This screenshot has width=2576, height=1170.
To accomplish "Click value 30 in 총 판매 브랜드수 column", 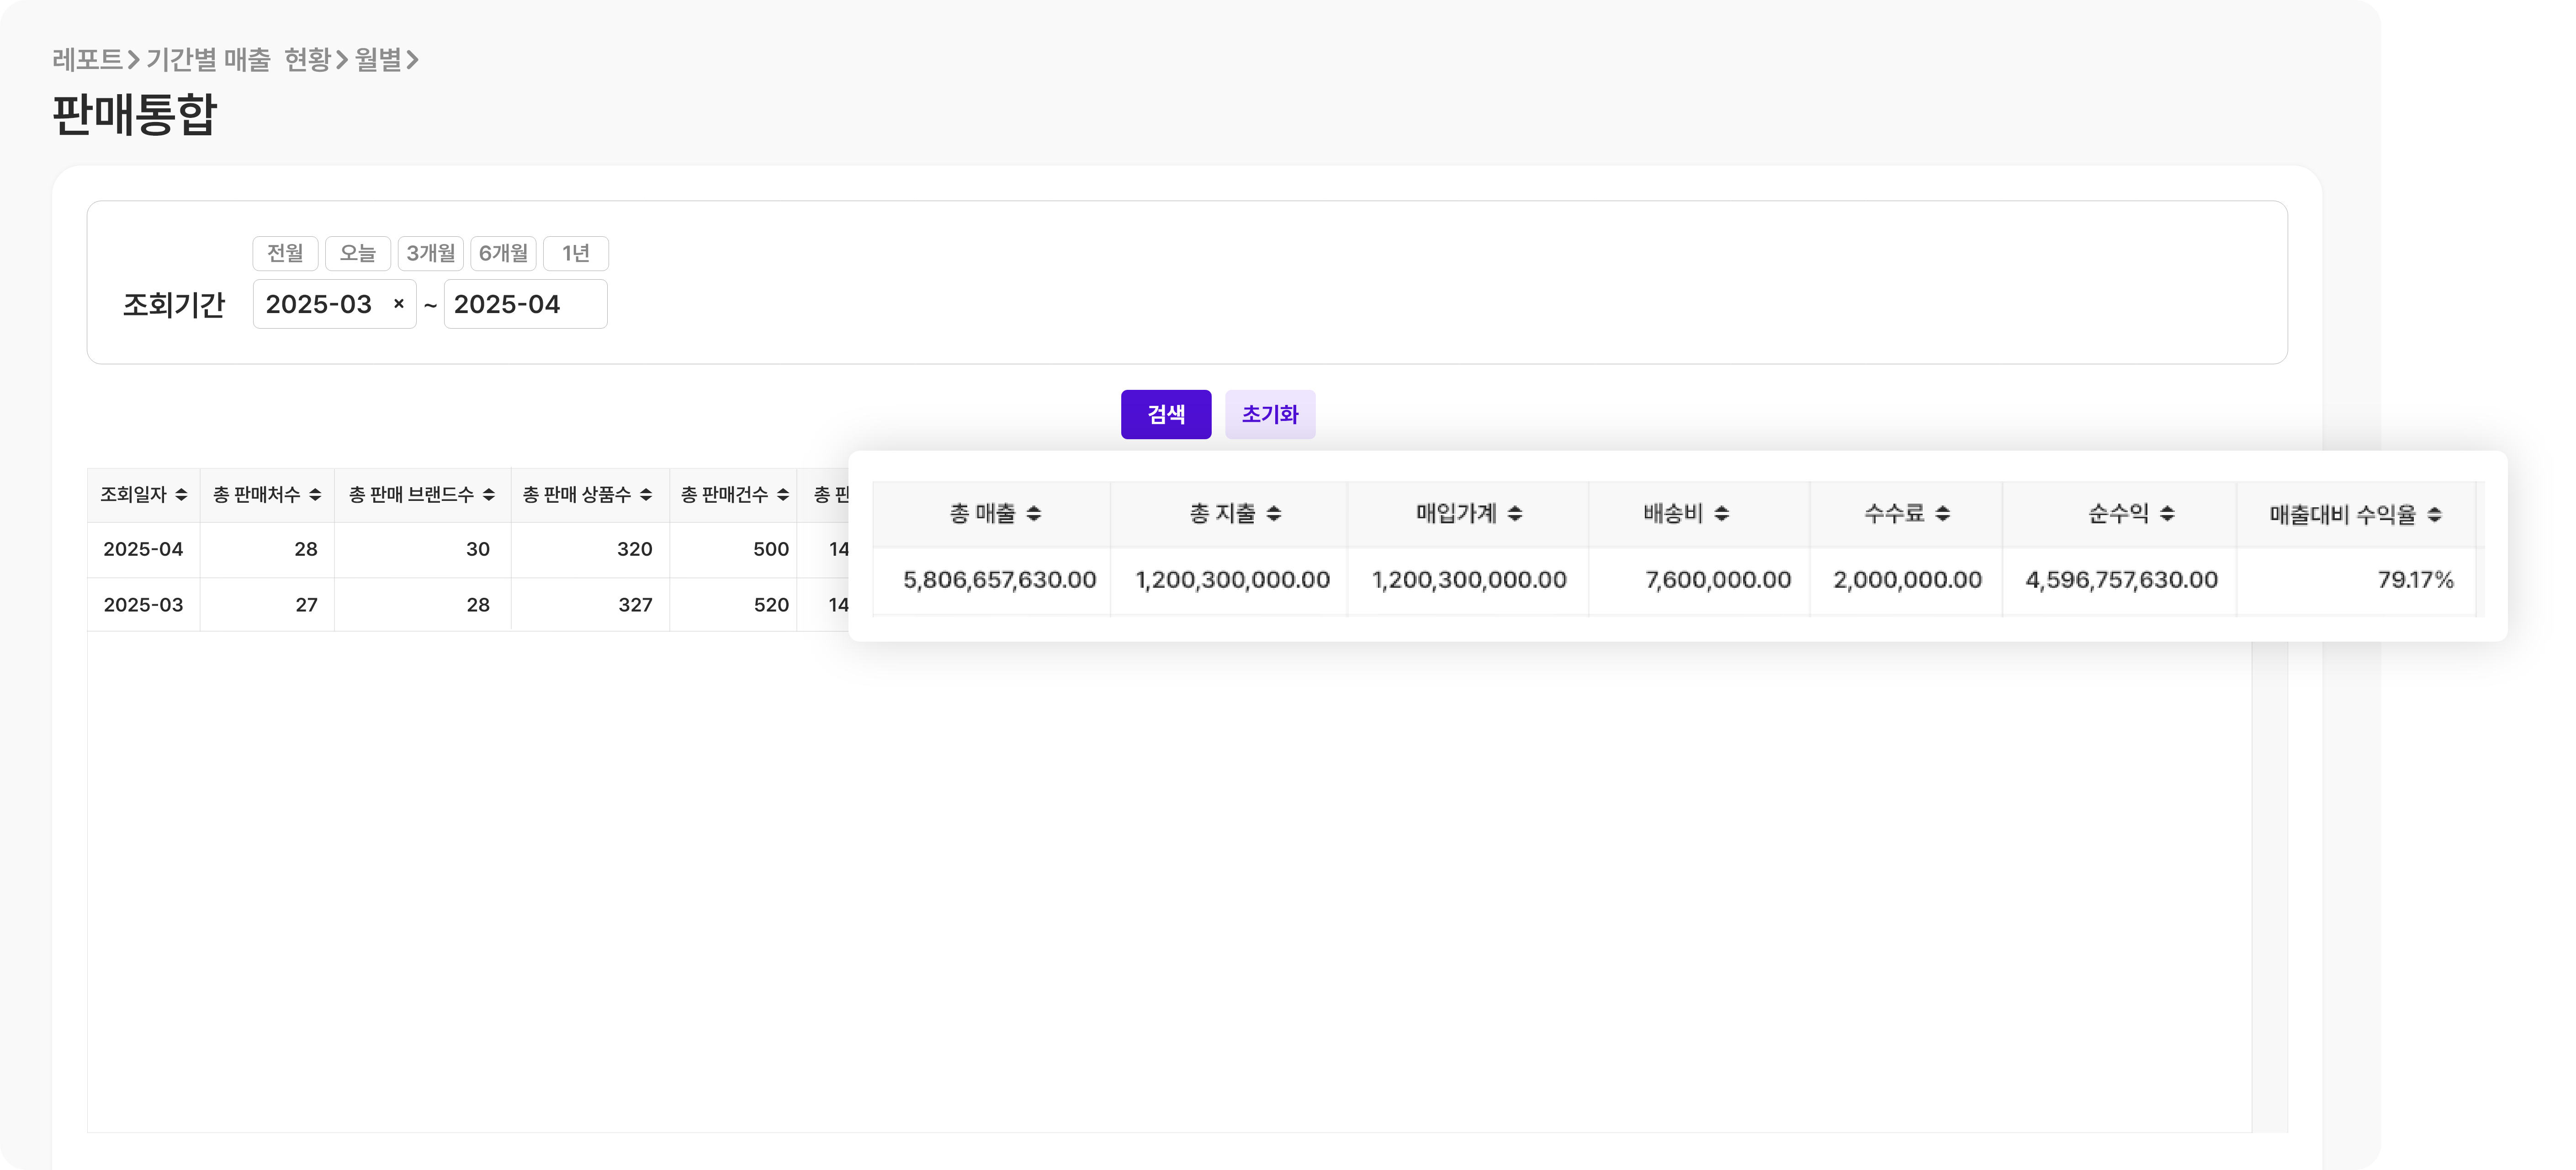I will pyautogui.click(x=478, y=549).
